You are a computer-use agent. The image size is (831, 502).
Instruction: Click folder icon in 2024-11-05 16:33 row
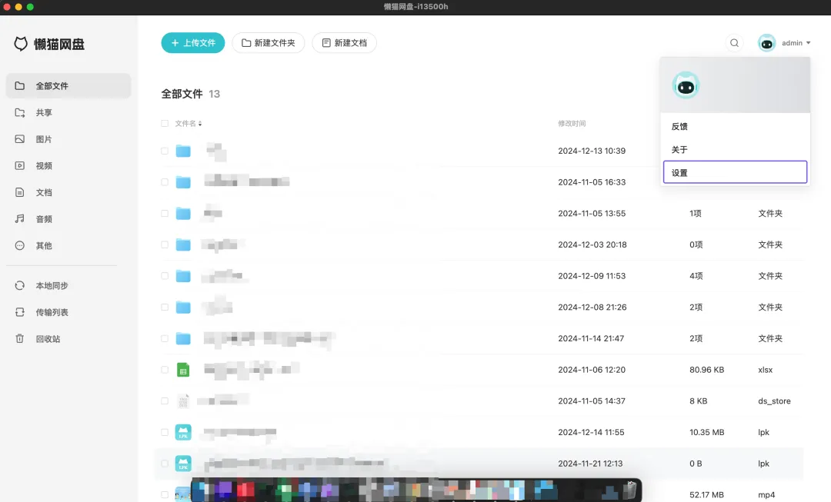click(x=183, y=182)
